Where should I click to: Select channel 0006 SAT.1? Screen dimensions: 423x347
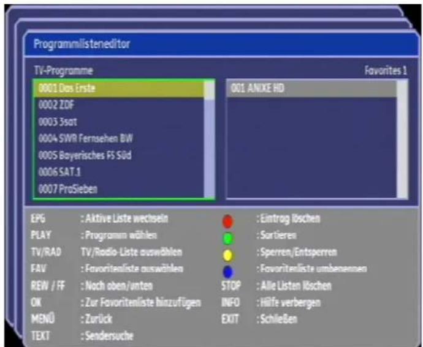pos(119,172)
